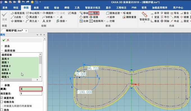Screen dimensions: 191x111
Task: Apply the 平行 parallel constraint
Action: (x=165, y=17)
